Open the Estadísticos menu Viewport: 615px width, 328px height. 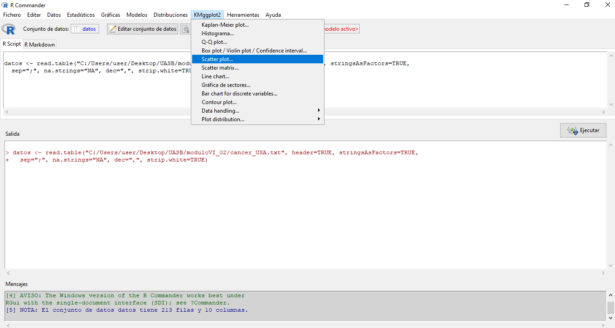pos(81,15)
